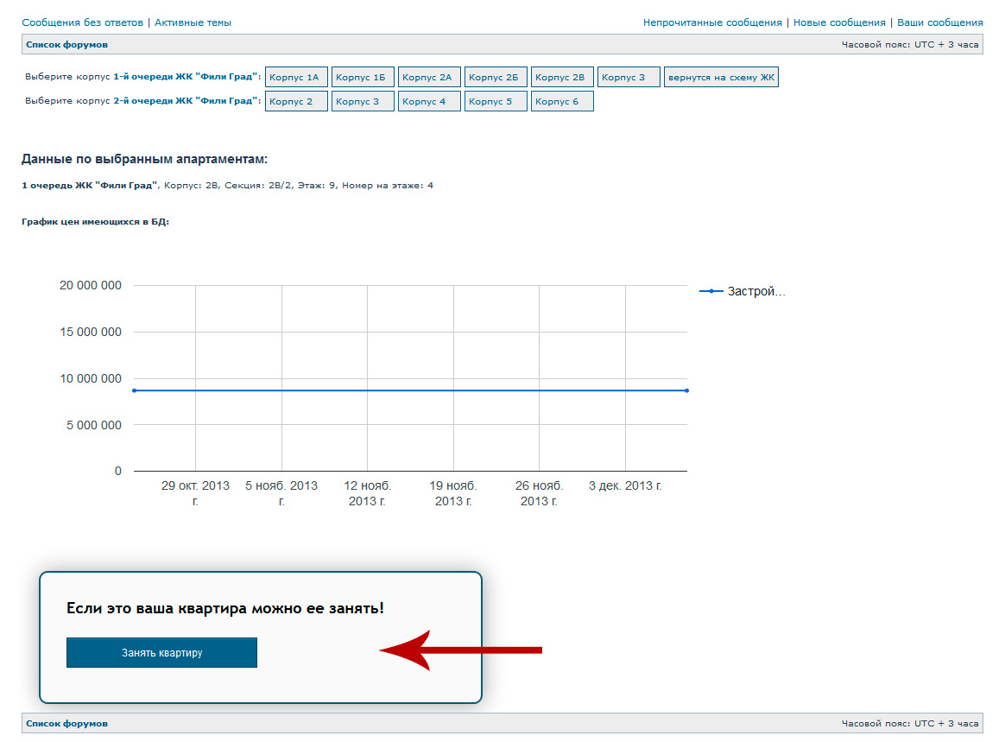Open 'Ваши сообщения' link

pyautogui.click(x=939, y=22)
